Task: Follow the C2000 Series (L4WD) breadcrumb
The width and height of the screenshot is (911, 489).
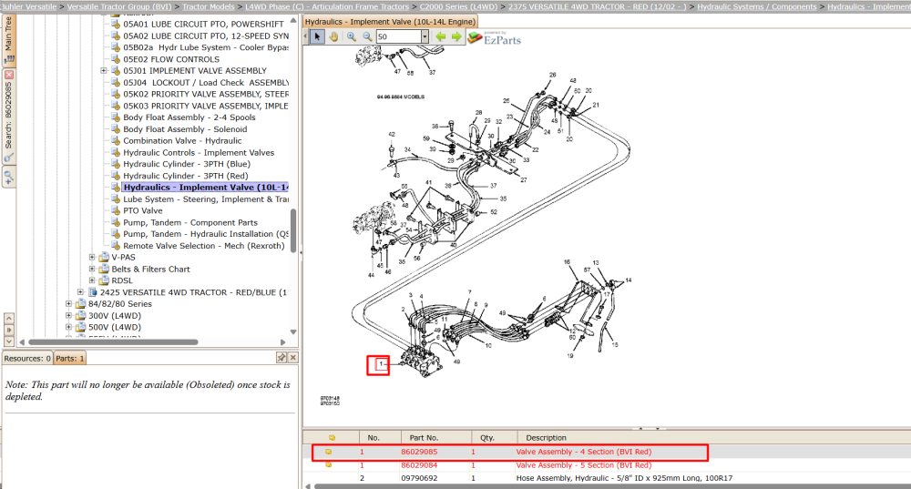Action: (x=458, y=6)
